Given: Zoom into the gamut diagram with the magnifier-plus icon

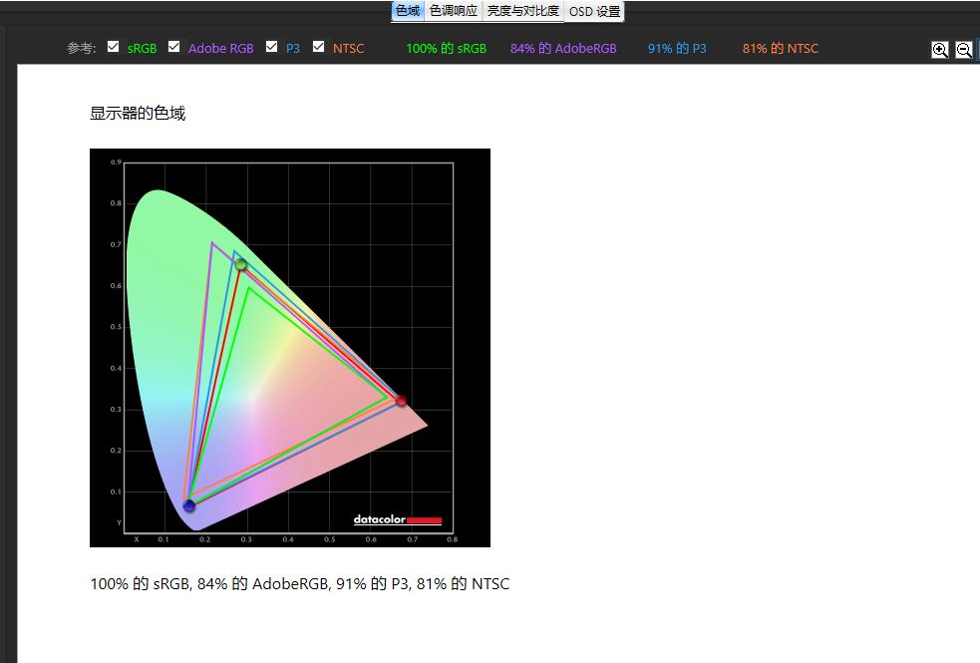Looking at the screenshot, I should (939, 50).
